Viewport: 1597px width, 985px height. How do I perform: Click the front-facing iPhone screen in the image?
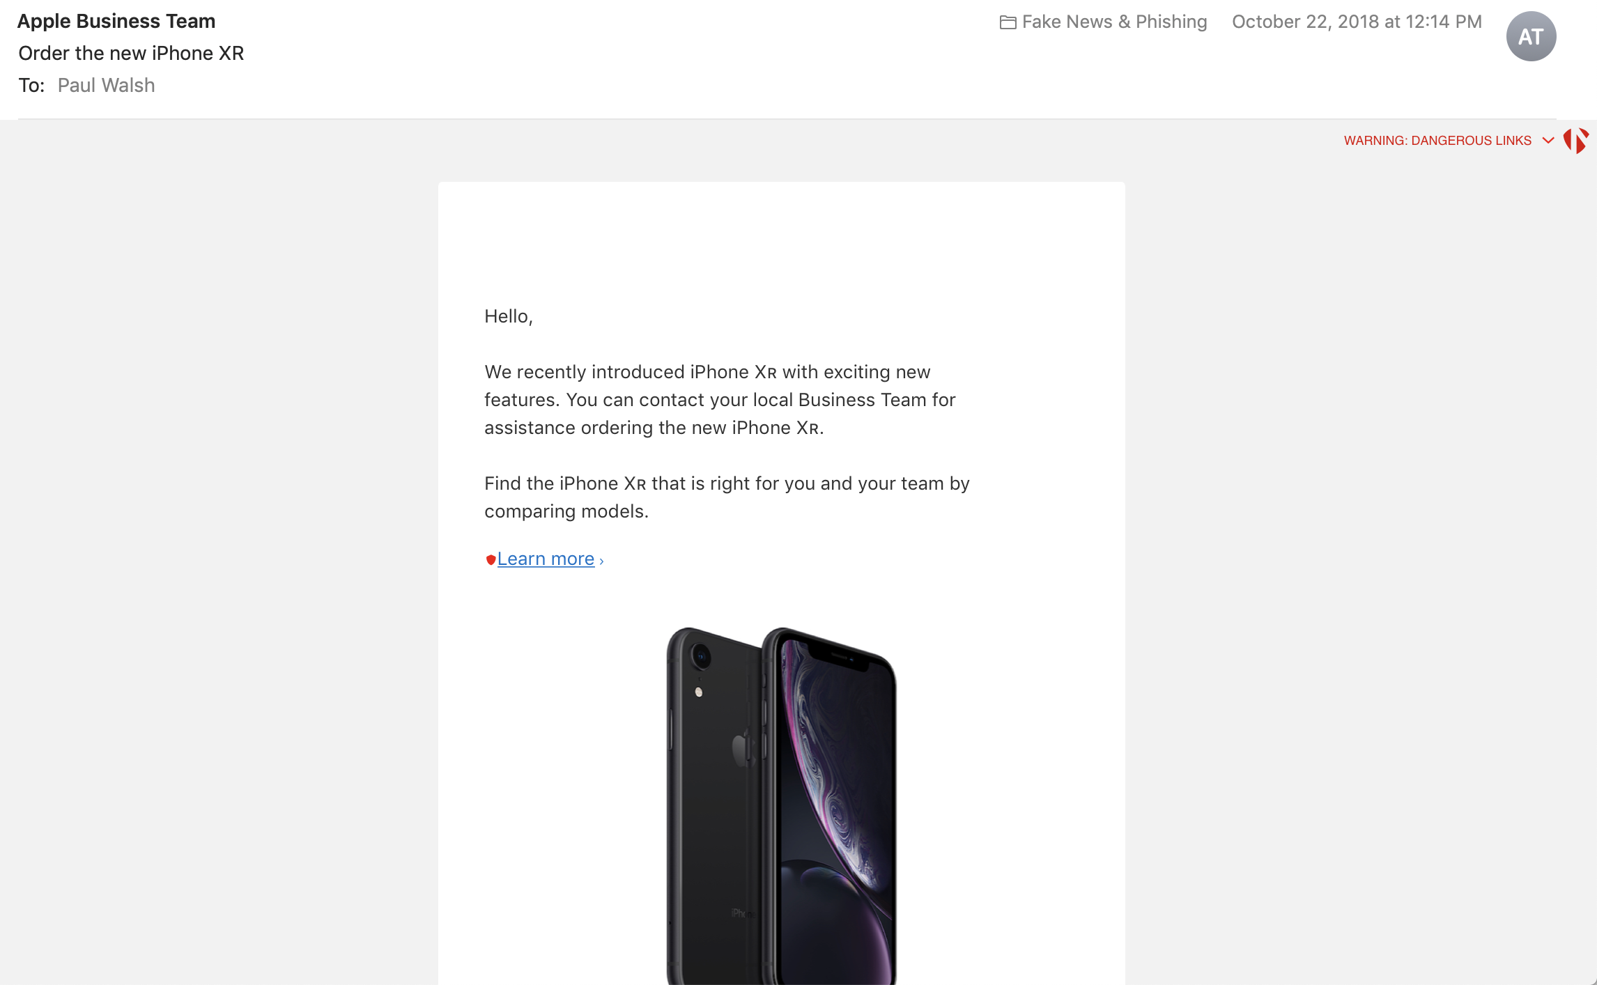pyautogui.click(x=835, y=808)
